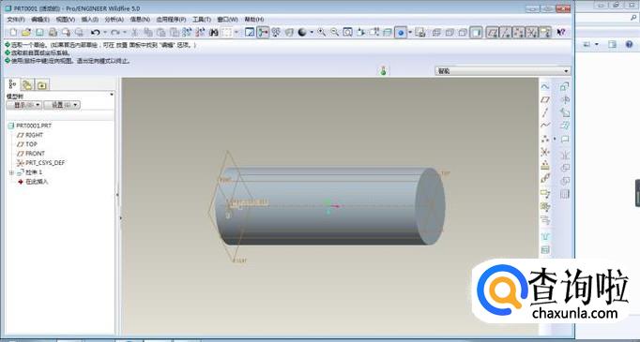Toggle datum axes display
Viewport: 640px width, 342px height.
tap(506, 32)
